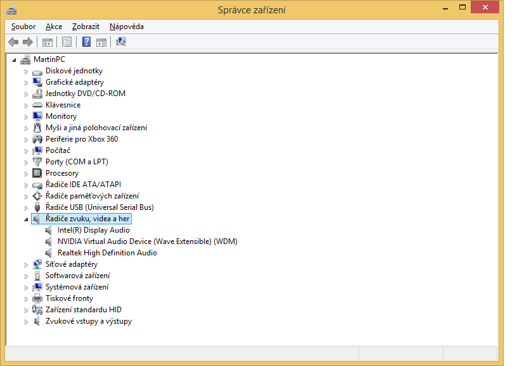Click the blue question mark Help icon
517x366 pixels.
pos(87,42)
